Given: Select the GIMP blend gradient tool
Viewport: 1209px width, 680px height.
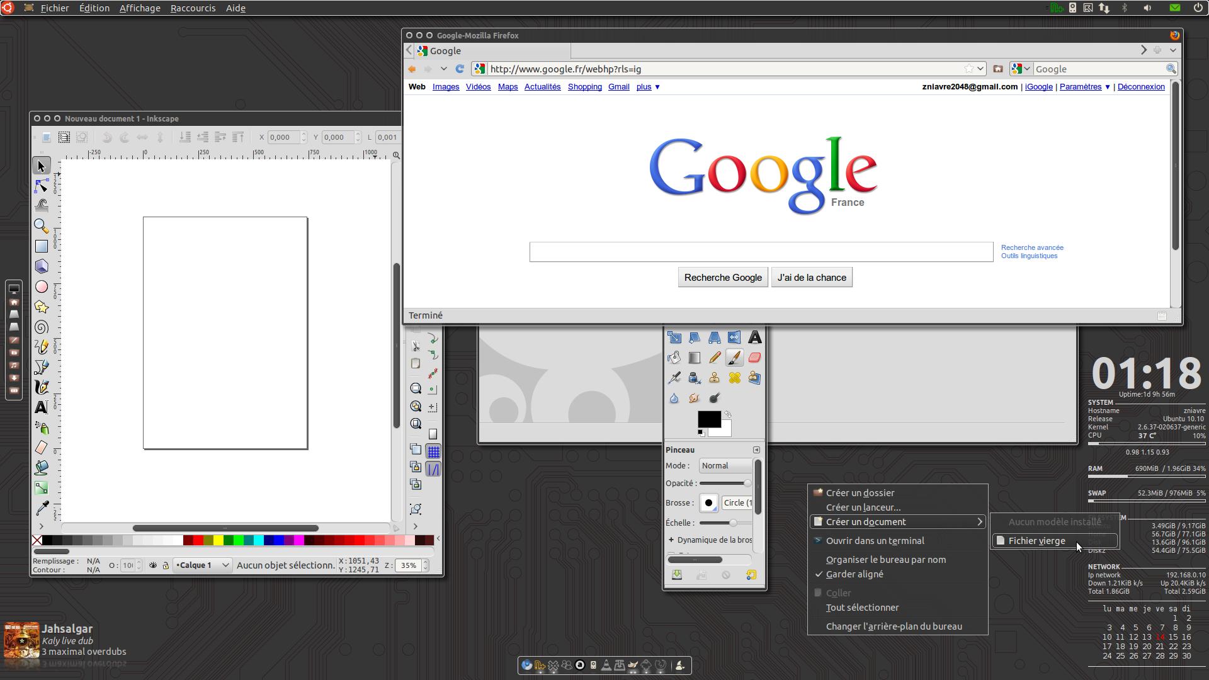Looking at the screenshot, I should [x=694, y=358].
